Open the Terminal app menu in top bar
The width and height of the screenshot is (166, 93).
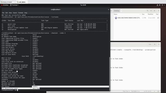(x=14, y=5)
